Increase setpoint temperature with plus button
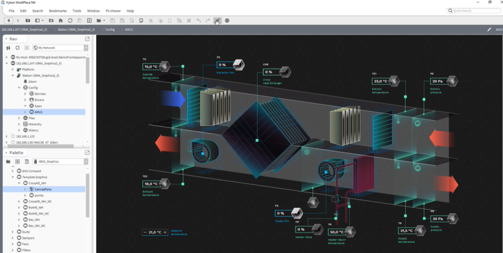The image size is (503, 253). tap(165, 232)
